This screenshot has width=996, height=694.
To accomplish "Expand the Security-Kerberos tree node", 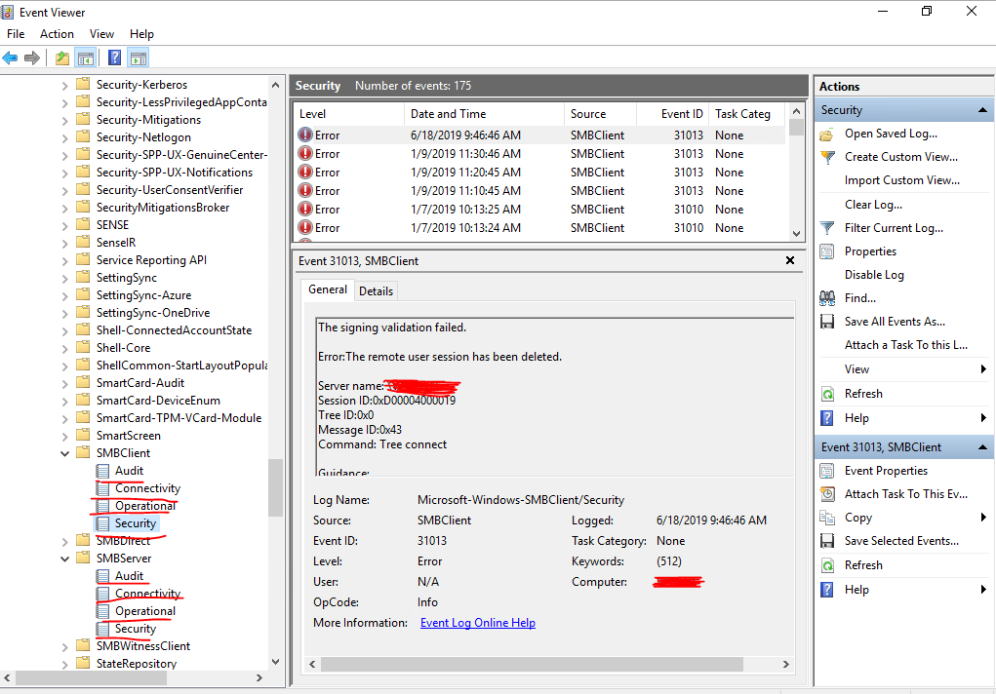I will [x=64, y=85].
